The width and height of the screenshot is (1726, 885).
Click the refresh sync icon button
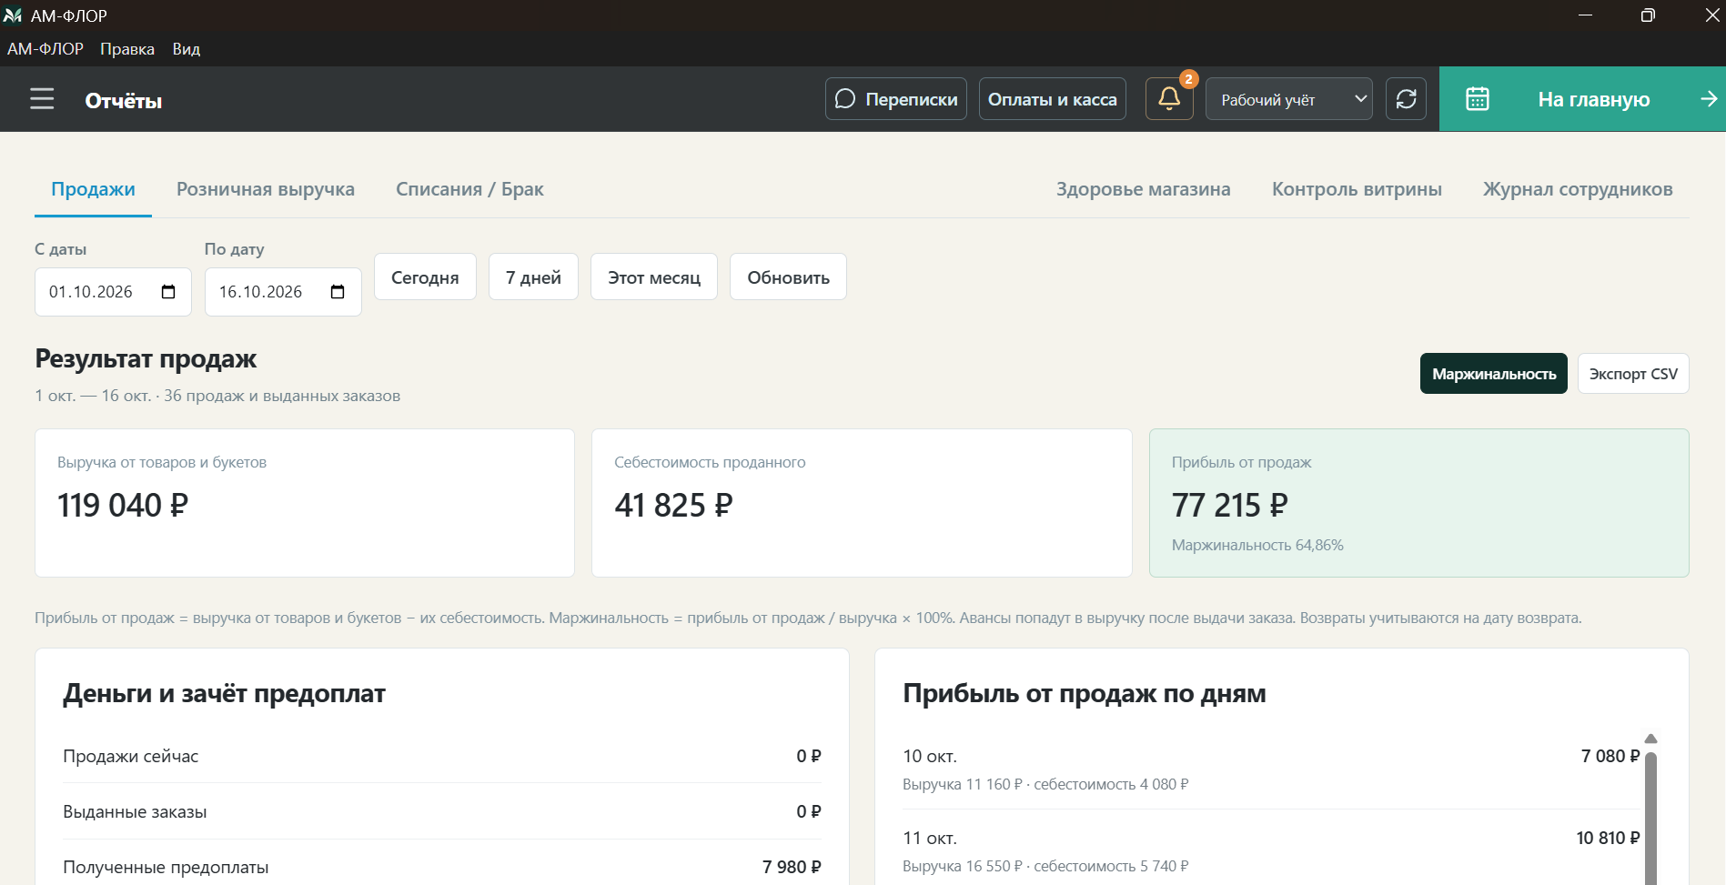[x=1406, y=99]
